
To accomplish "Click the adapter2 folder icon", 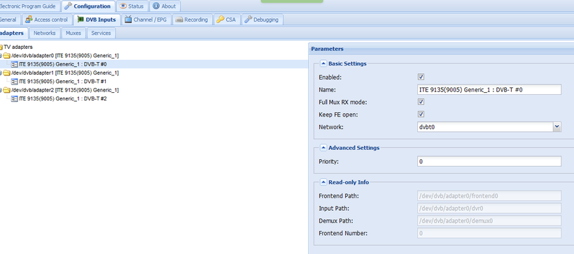I will 6,90.
